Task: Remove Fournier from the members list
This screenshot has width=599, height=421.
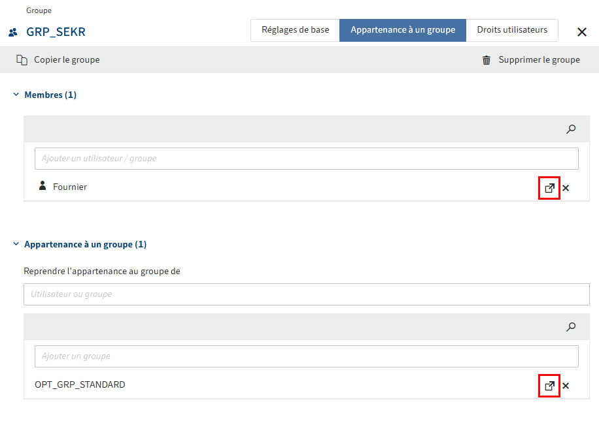Action: pos(566,188)
